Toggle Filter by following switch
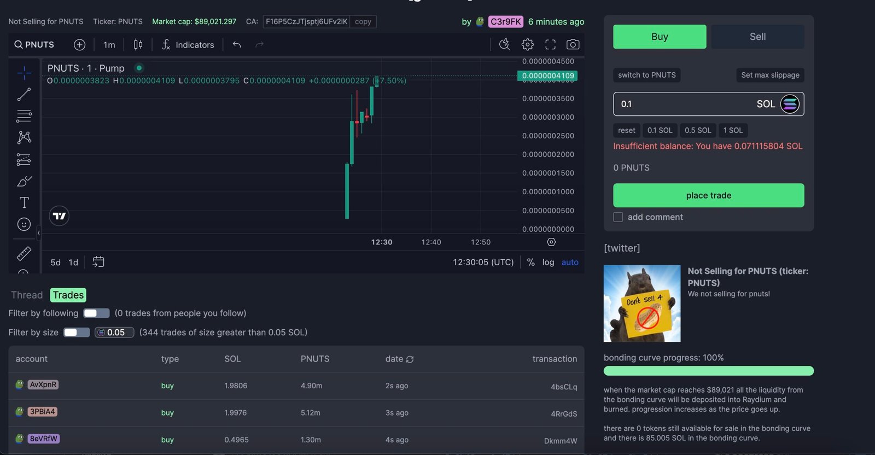 click(96, 313)
